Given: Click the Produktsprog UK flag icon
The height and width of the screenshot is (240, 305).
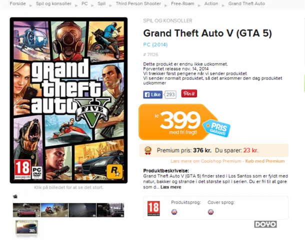Looking at the screenshot, I should [174, 212].
